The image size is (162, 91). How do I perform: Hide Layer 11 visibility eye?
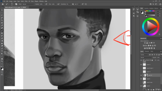(141, 65)
